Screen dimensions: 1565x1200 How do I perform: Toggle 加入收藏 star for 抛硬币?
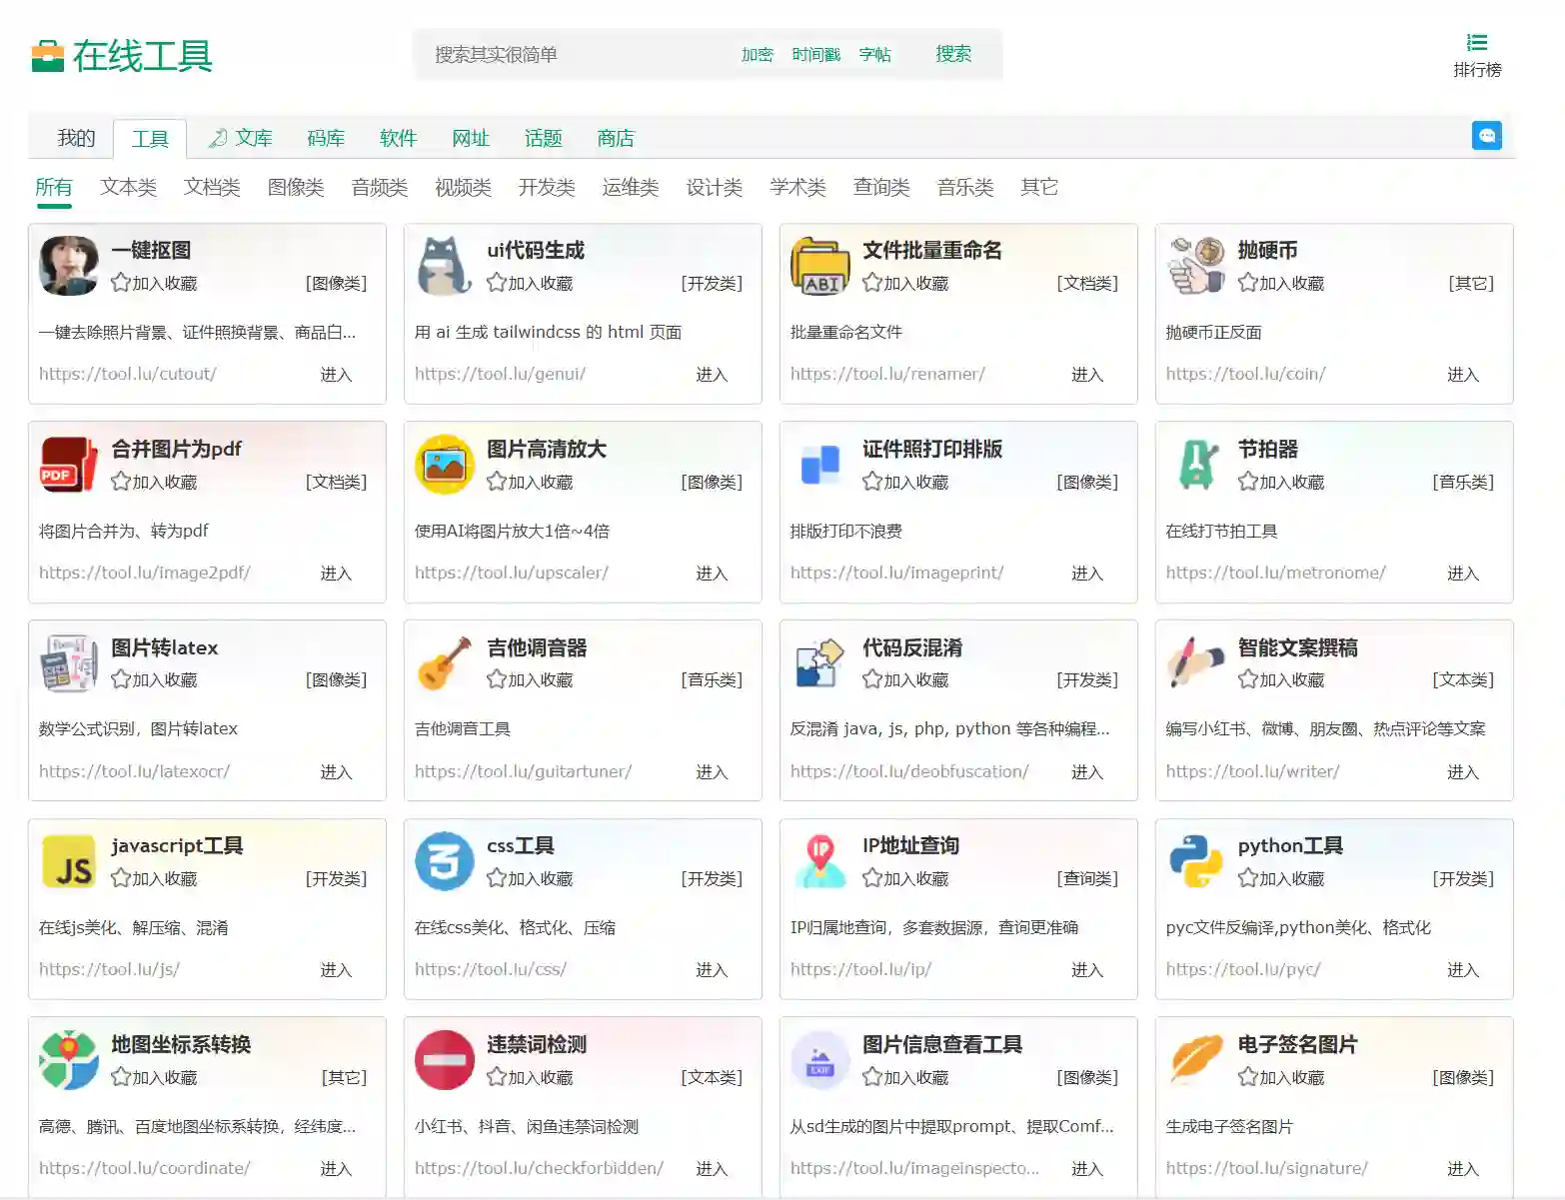coord(1247,283)
